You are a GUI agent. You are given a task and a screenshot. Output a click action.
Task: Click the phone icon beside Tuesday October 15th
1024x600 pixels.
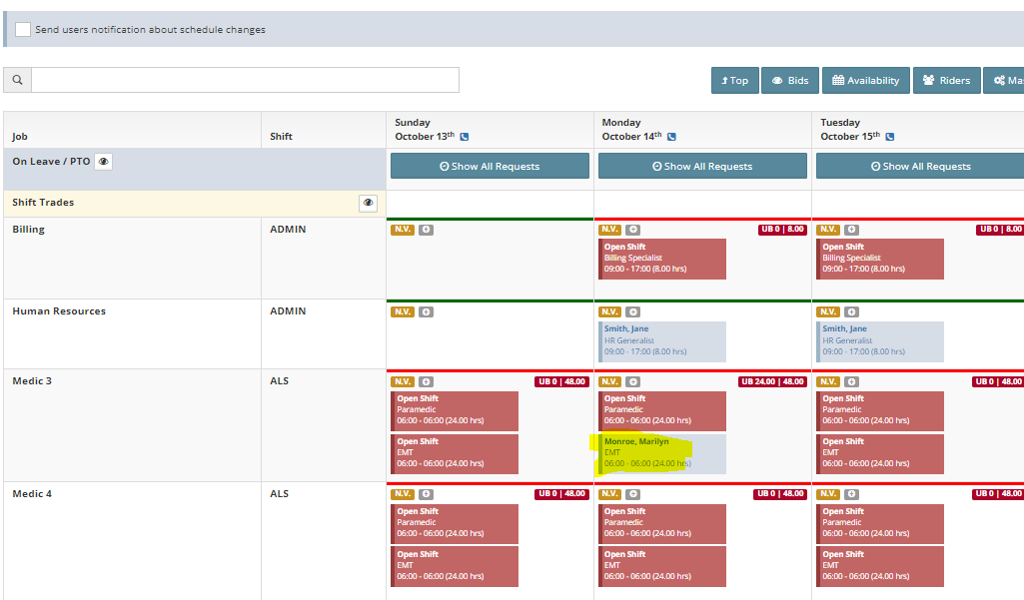click(x=889, y=137)
